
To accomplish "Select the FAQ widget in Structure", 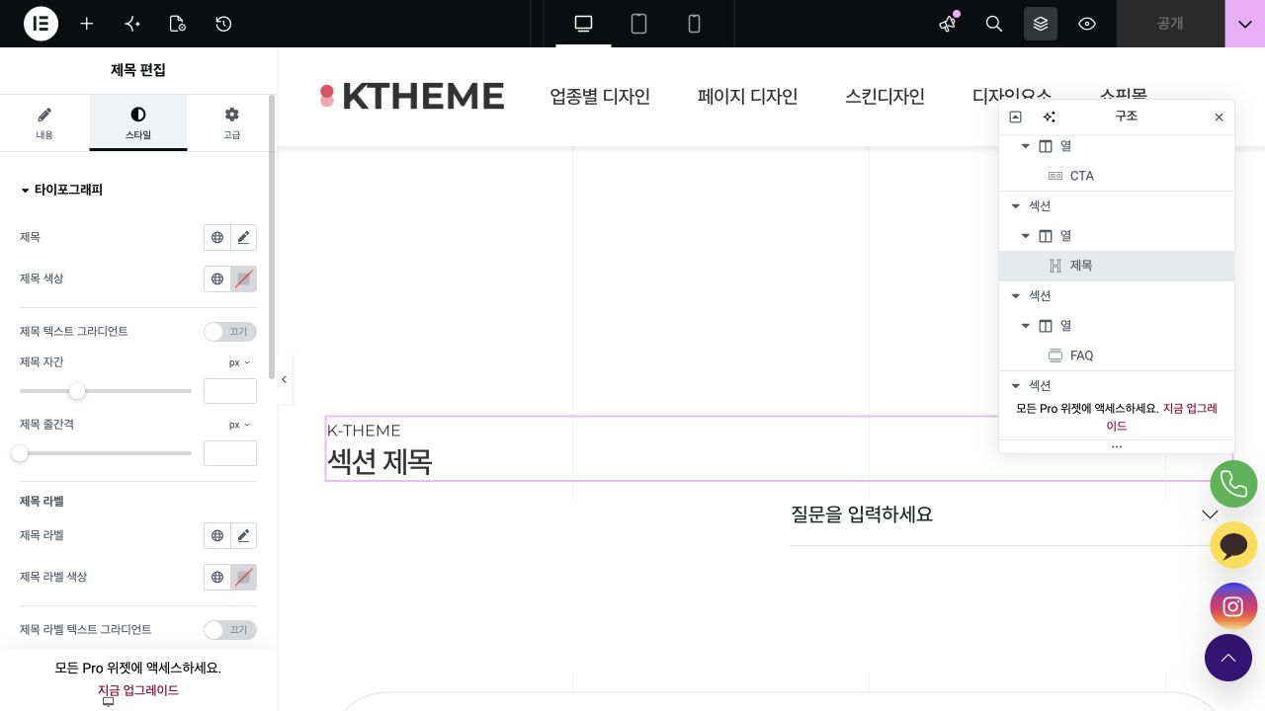I will point(1117,355).
